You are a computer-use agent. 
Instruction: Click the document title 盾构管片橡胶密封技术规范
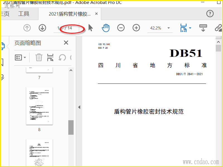point(149,112)
